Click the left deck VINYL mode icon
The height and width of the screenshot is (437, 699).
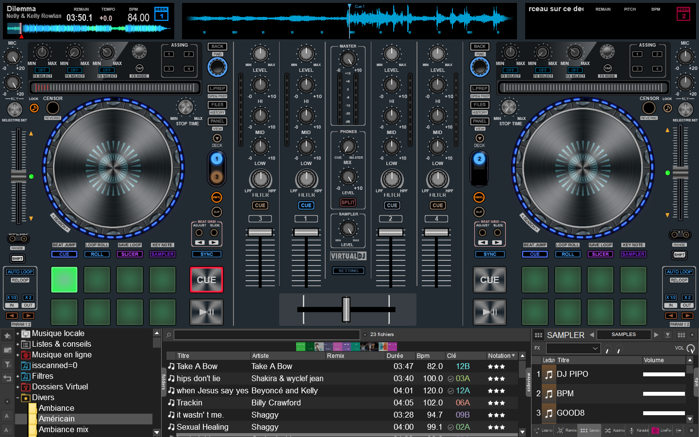216,197
